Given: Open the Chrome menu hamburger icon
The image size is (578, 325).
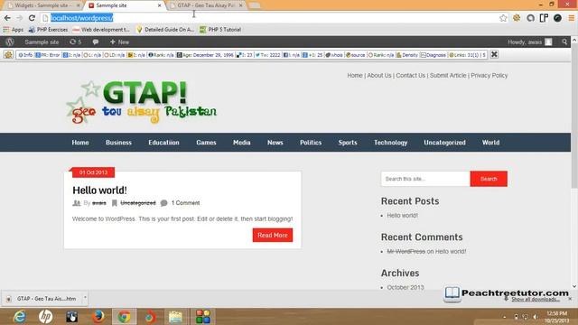Looking at the screenshot, I should click(571, 18).
